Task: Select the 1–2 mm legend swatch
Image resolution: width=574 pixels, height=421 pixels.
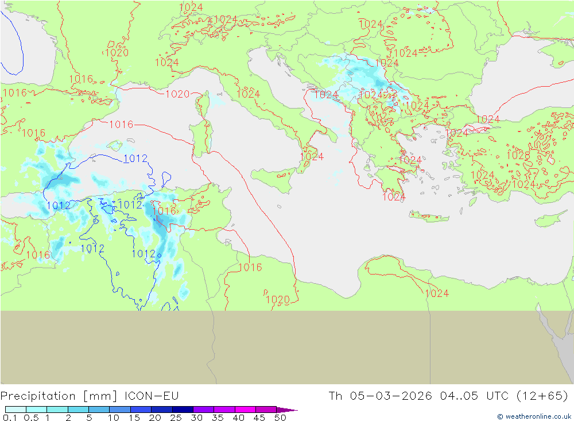Action: point(57,410)
